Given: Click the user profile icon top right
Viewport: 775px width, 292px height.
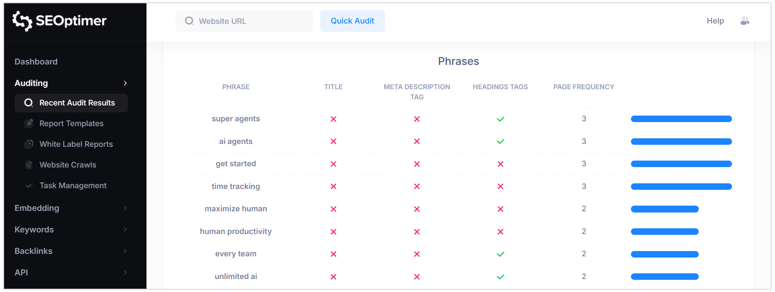Looking at the screenshot, I should click(745, 21).
